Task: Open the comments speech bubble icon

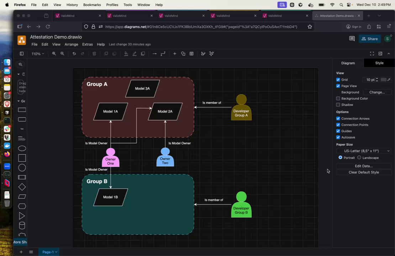Action: click(352, 38)
